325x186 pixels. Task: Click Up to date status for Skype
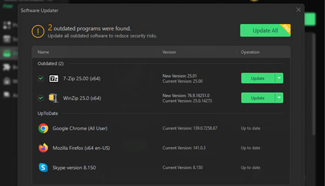tap(250, 167)
